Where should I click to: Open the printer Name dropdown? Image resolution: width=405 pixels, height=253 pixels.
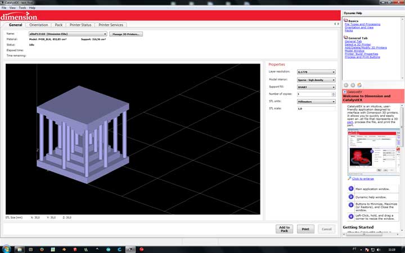click(67, 34)
